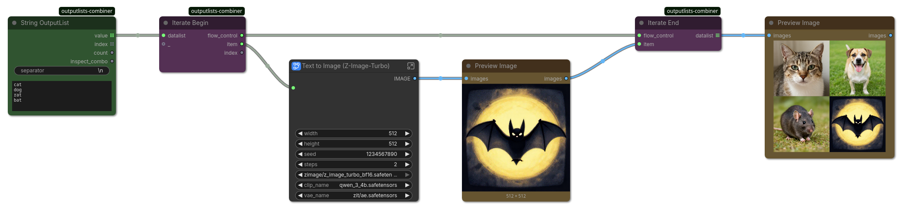Increment the seed value with the right arrow

coord(407,154)
